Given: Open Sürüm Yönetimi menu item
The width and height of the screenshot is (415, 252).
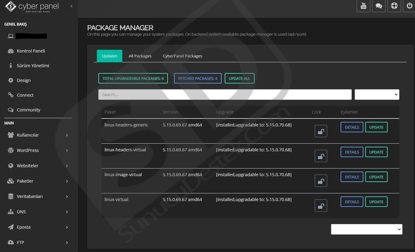Looking at the screenshot, I should 33,66.
